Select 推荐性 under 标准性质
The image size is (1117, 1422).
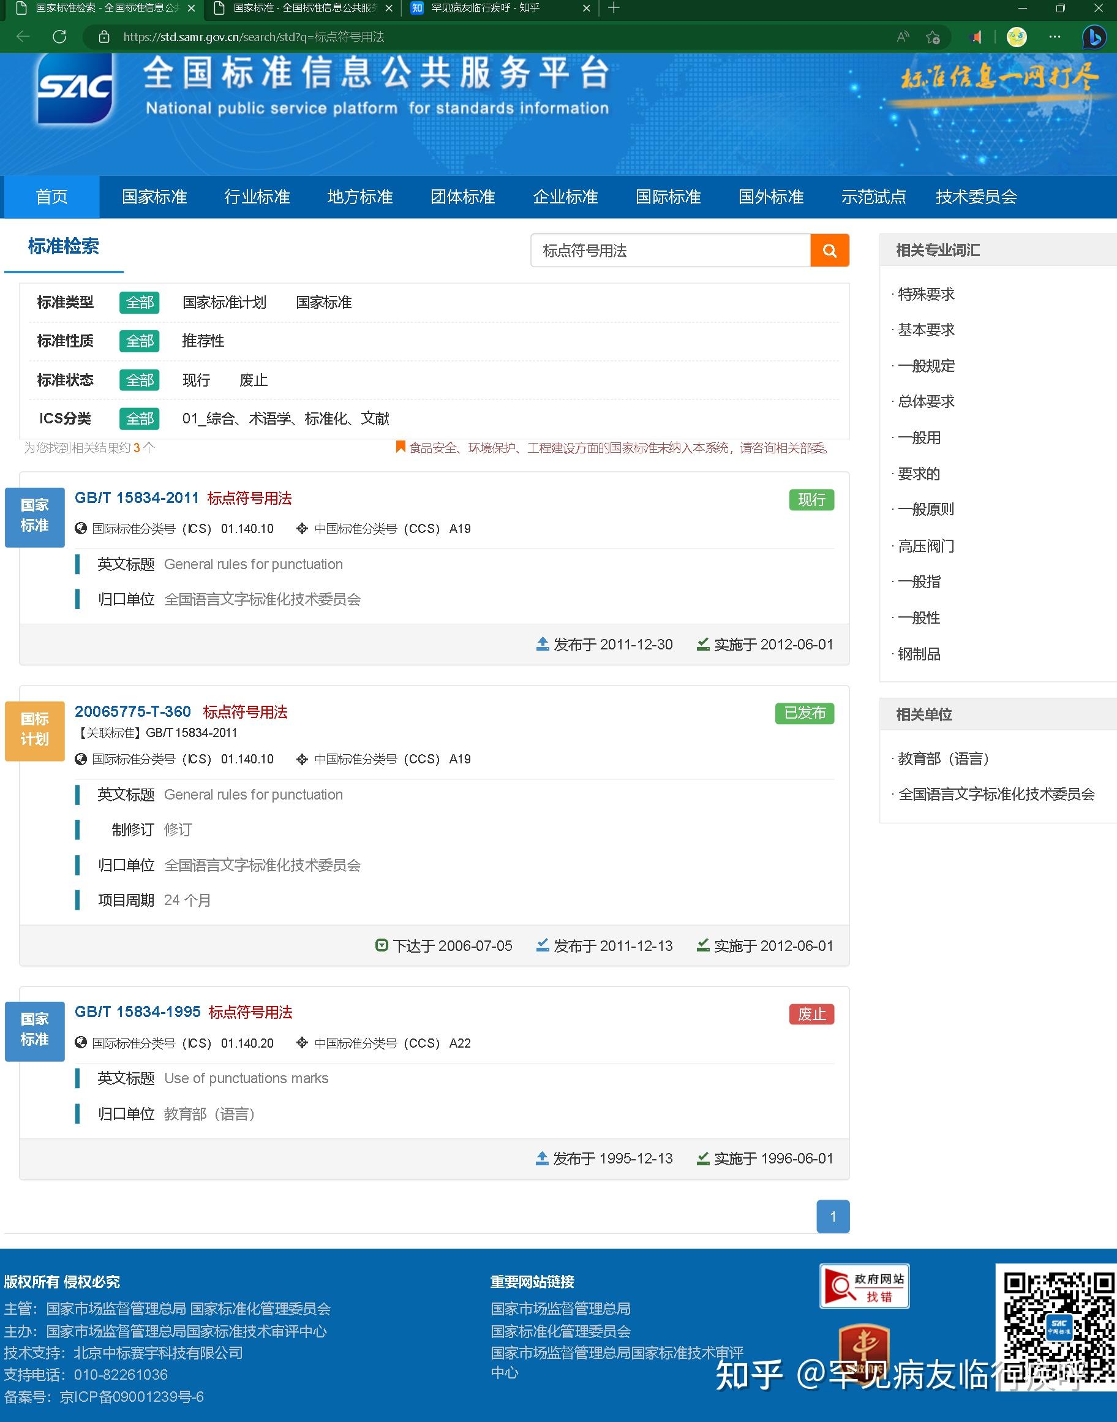coord(203,341)
